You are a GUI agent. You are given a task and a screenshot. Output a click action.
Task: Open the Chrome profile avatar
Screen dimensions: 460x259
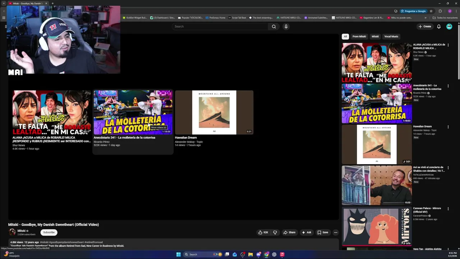(450, 11)
